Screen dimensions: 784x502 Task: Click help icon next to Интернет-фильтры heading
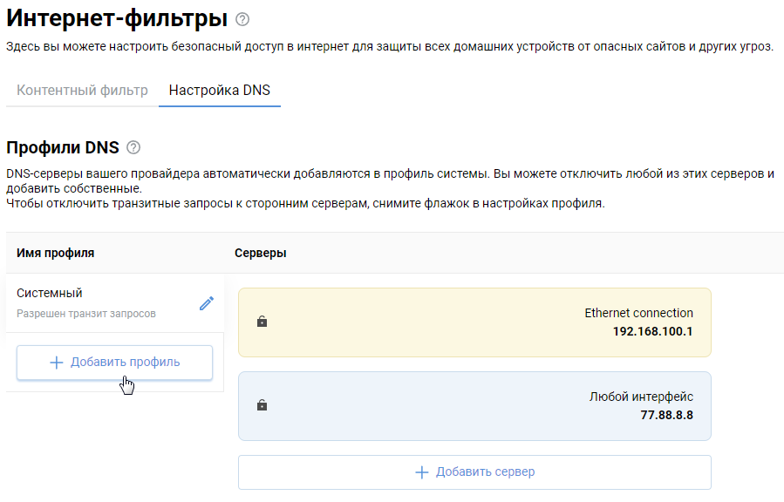pos(242,19)
